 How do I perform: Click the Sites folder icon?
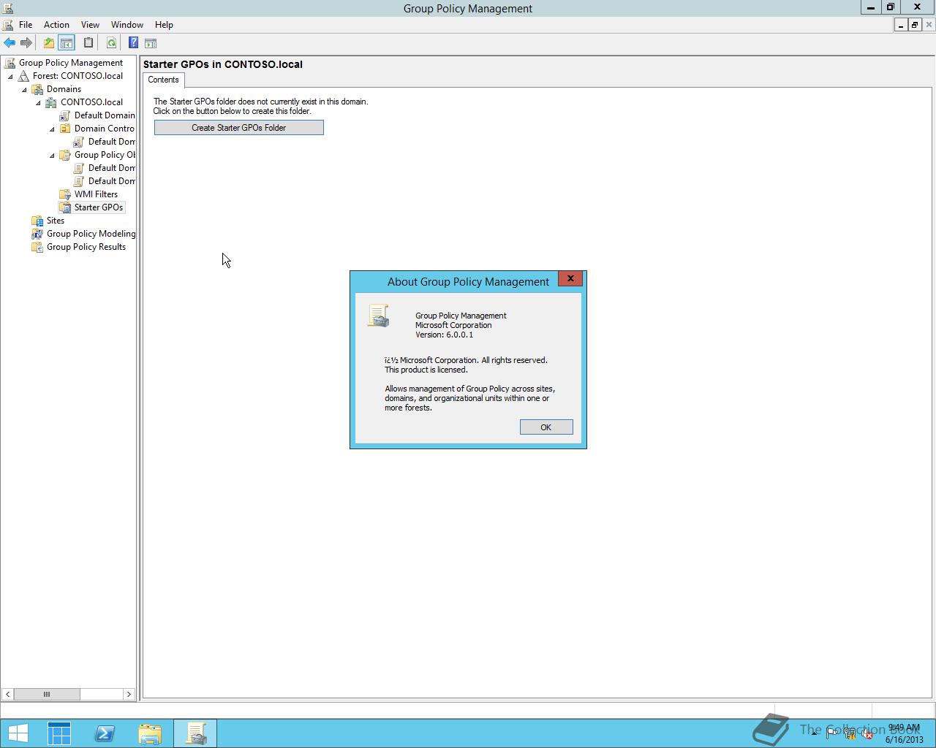[38, 221]
